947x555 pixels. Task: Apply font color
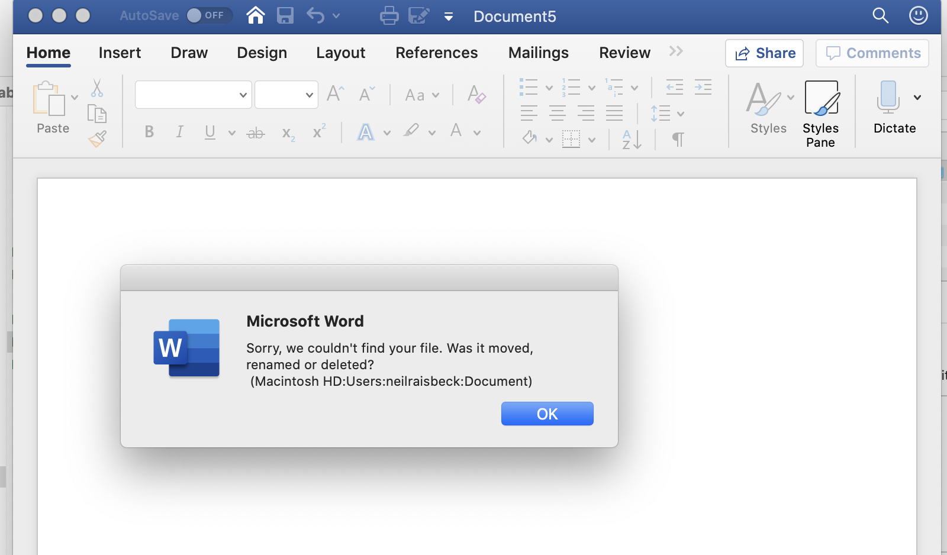coord(456,131)
